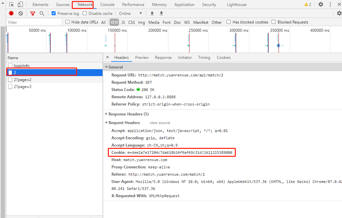Expand the Response Headers (5) section
The image size is (342, 218).
(128, 114)
